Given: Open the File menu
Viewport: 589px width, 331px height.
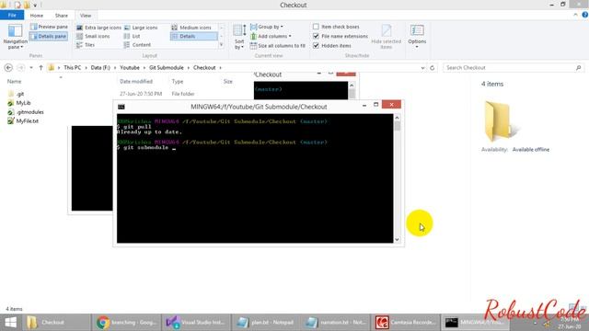Looking at the screenshot, I should 12,16.
